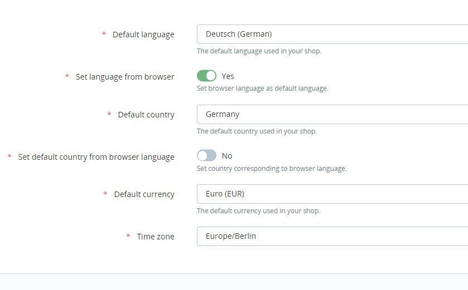Click the Default currency field label

(144, 194)
